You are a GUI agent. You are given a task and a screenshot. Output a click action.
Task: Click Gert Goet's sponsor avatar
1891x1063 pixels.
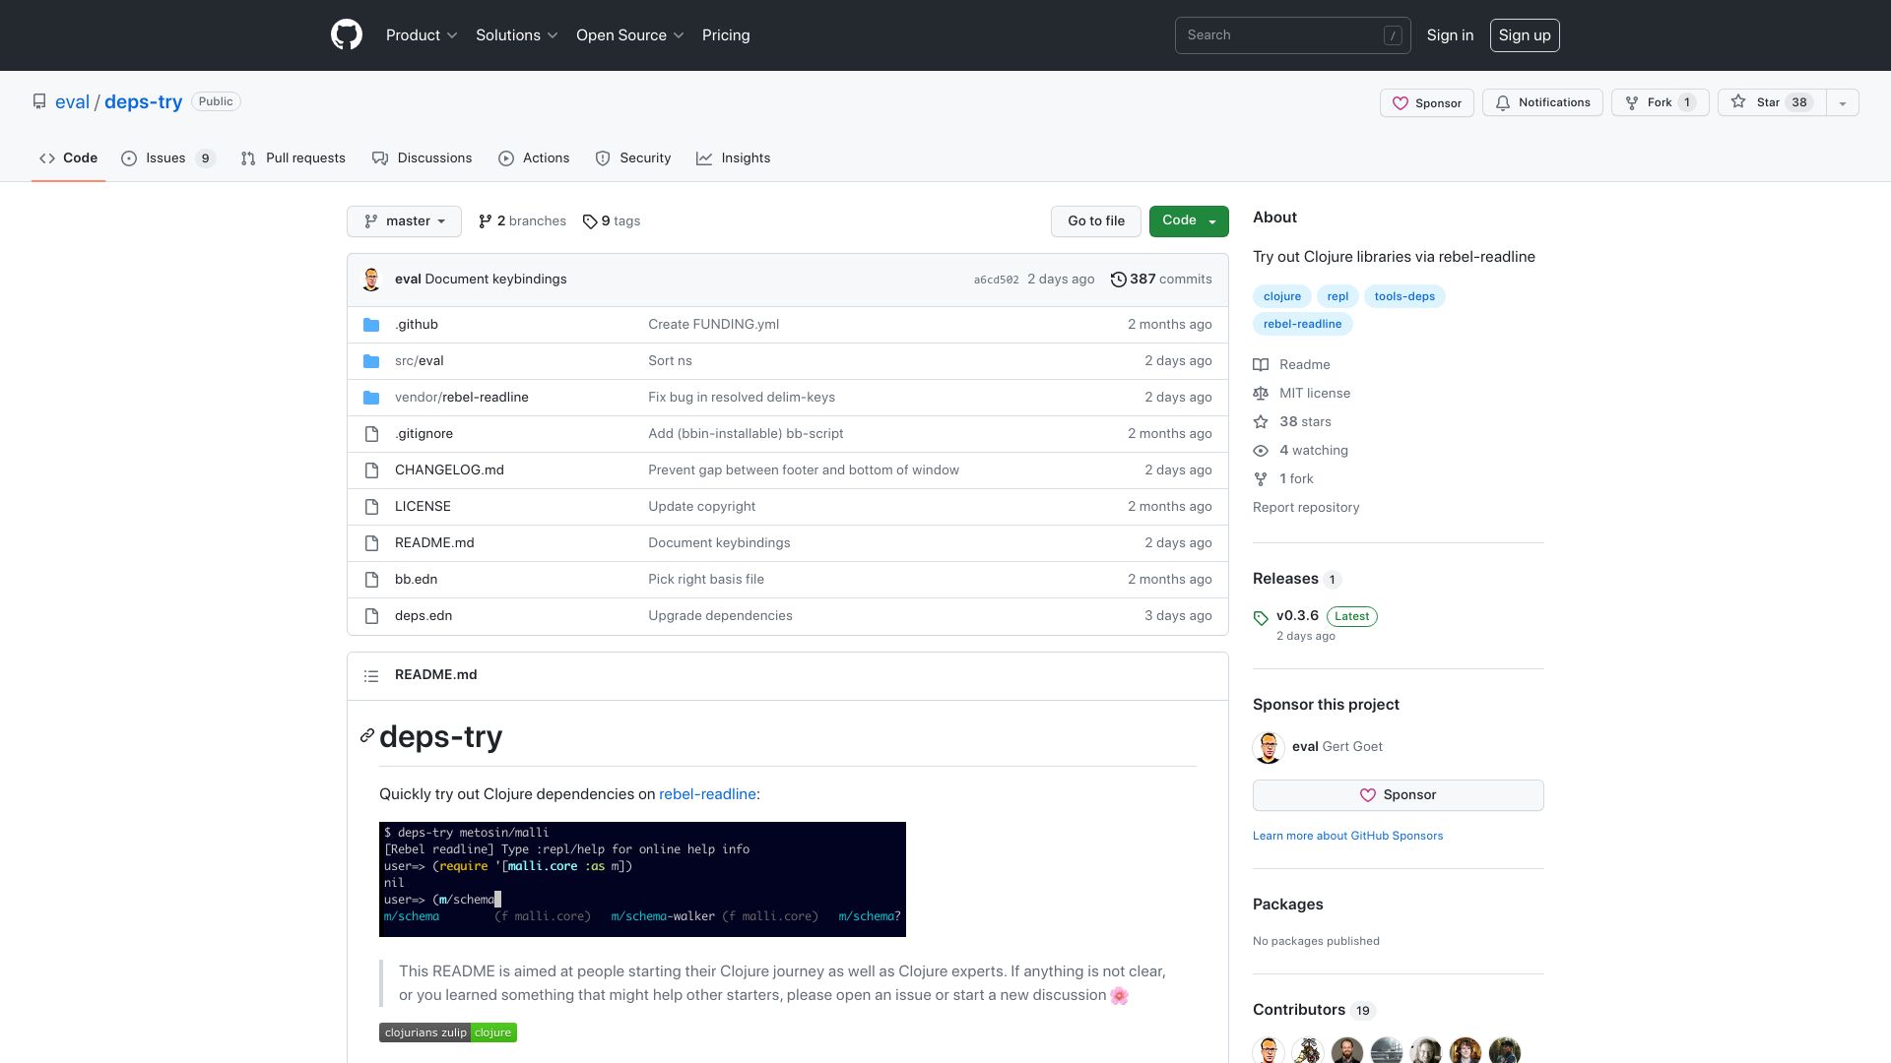pos(1269,747)
